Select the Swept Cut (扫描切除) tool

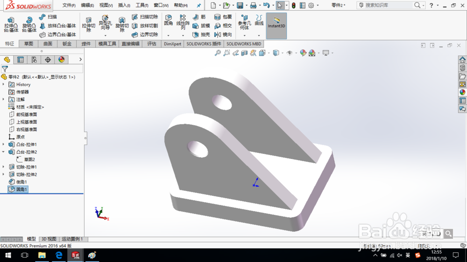point(145,17)
